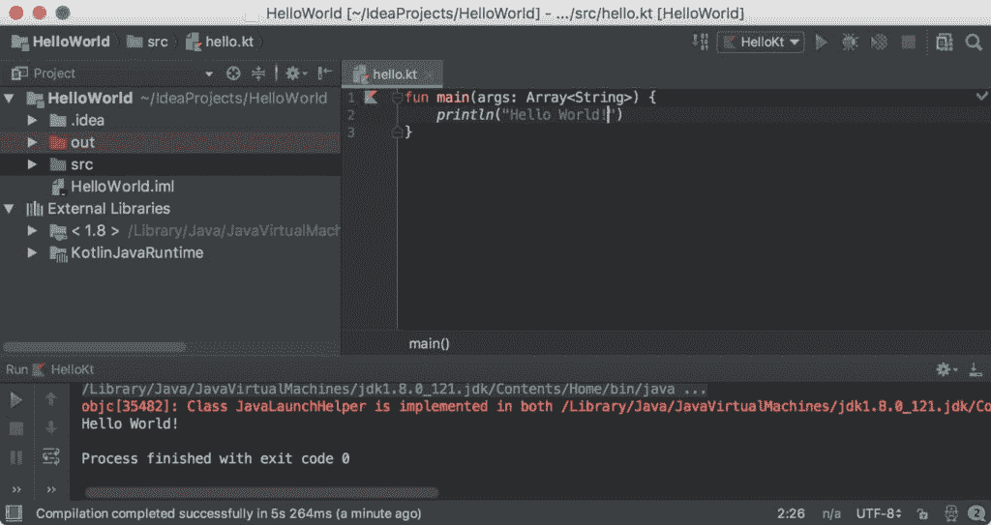Viewport: 991px width, 525px height.
Task: Run HelloKt with Coverage
Action: (879, 43)
